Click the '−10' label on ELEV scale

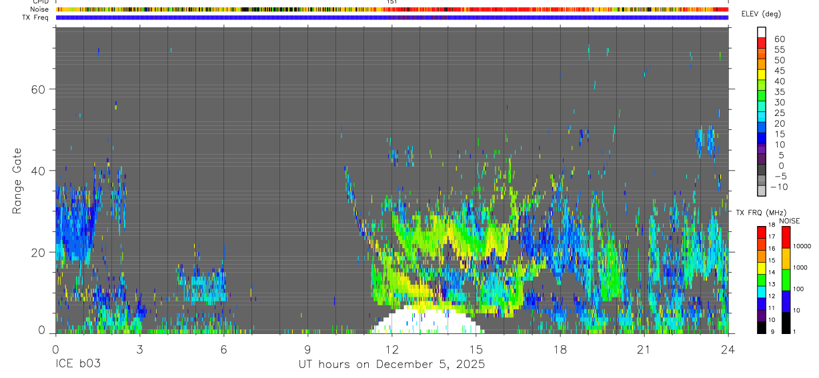(x=778, y=187)
